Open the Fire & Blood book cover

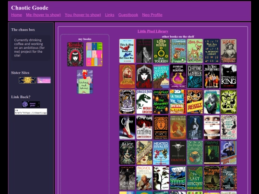[x=178, y=127]
